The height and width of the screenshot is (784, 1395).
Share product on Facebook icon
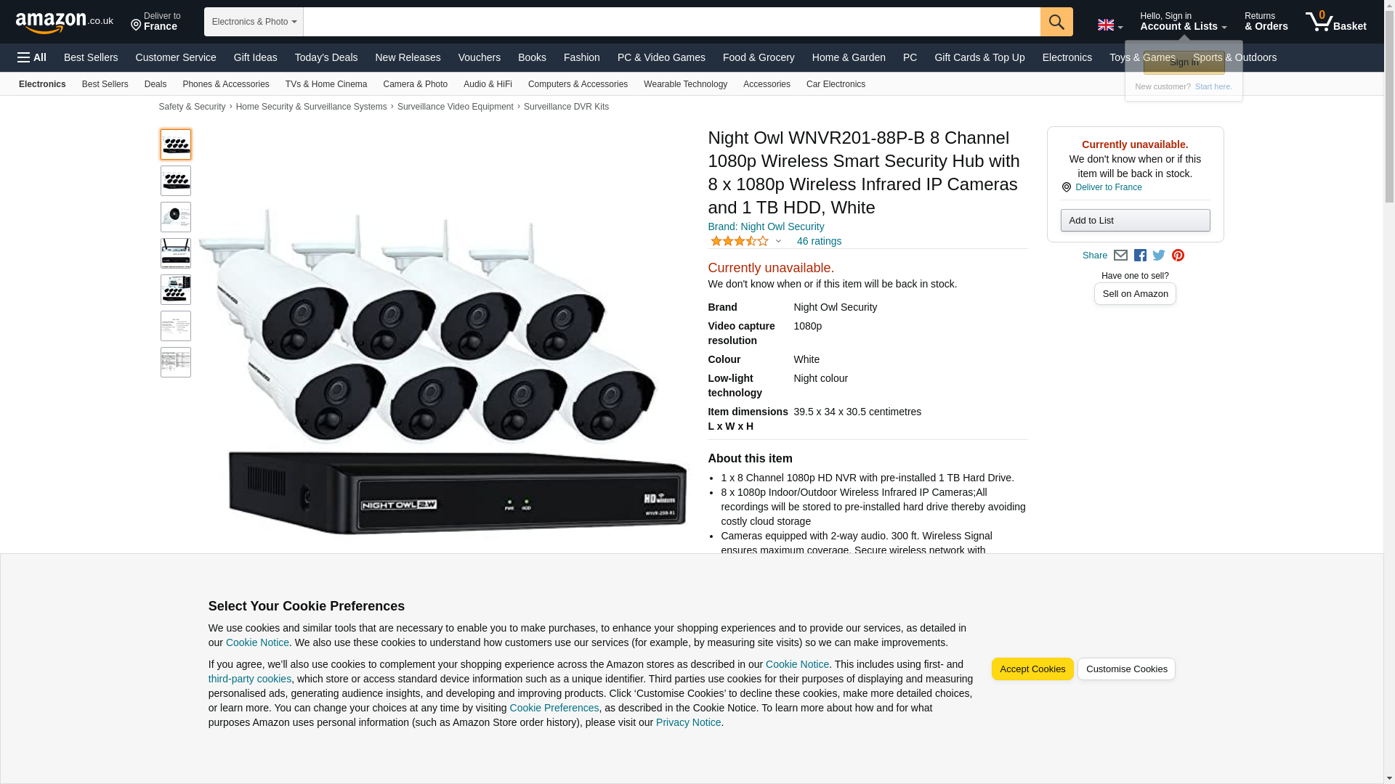pos(1140,256)
